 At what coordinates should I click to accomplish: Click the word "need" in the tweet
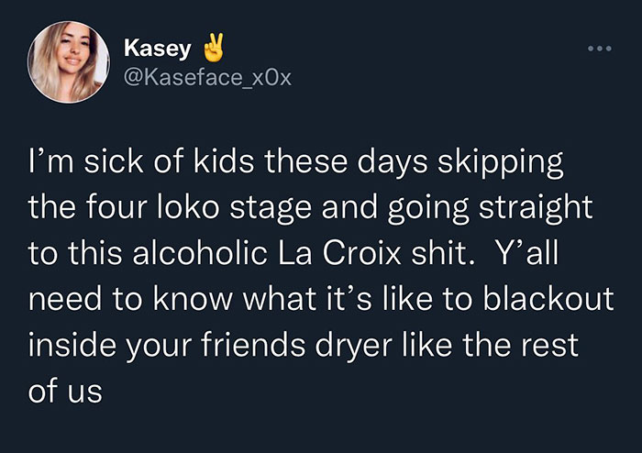pyautogui.click(x=65, y=299)
